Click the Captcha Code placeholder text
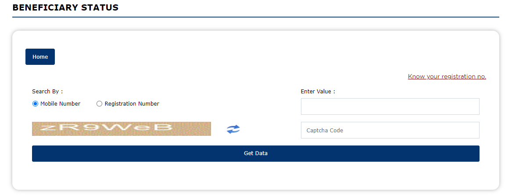This screenshot has height=195, width=512. 325,131
